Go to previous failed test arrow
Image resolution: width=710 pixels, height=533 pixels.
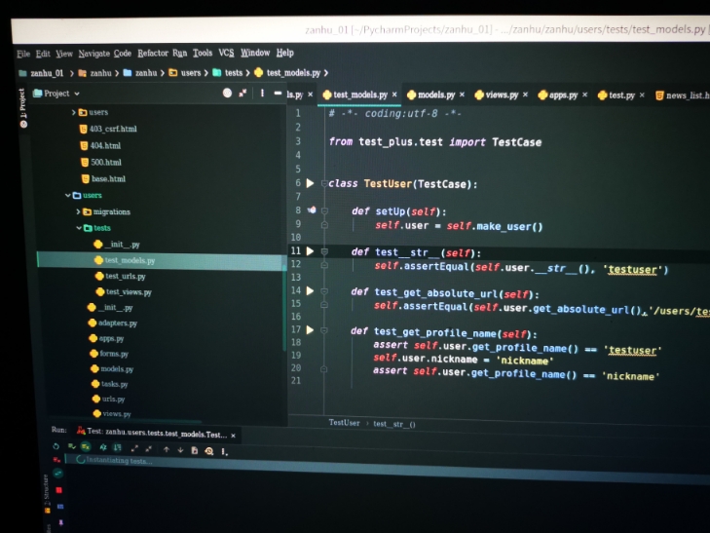tap(167, 449)
